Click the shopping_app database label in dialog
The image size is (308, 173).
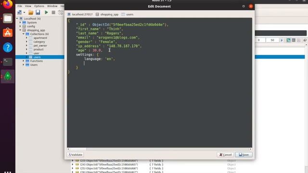109,14
